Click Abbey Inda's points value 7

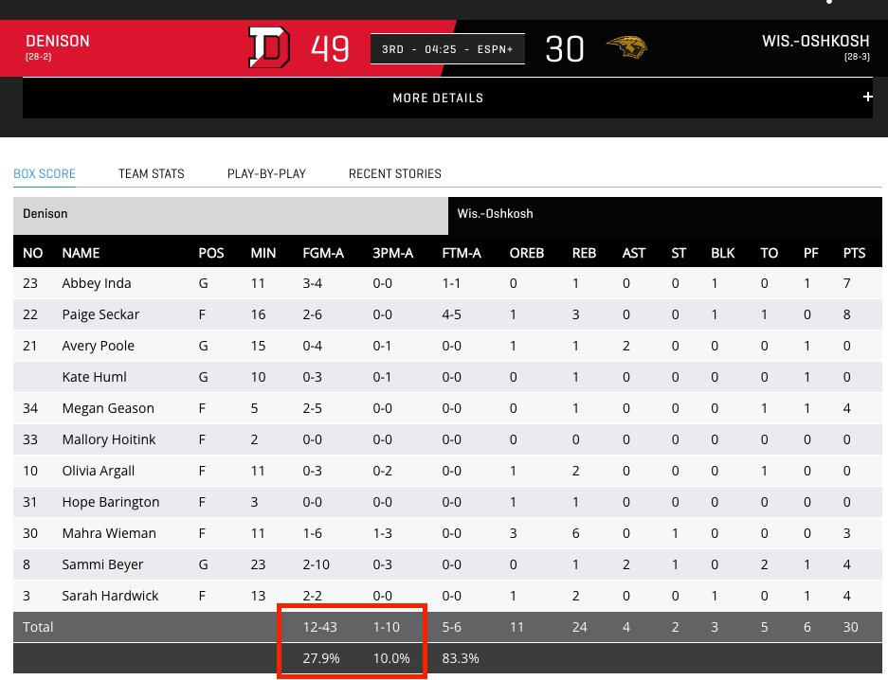coord(846,283)
